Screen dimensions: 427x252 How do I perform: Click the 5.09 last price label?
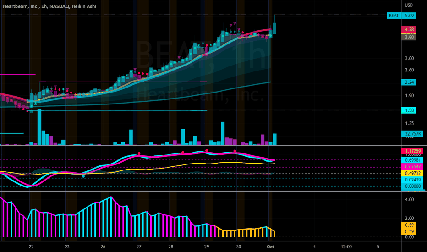click(x=409, y=16)
